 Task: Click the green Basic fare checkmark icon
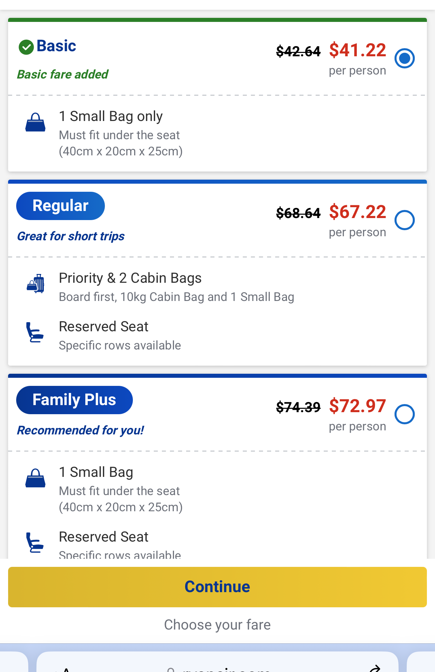click(26, 47)
